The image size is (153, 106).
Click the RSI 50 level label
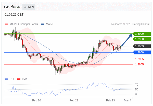coord(137,89)
